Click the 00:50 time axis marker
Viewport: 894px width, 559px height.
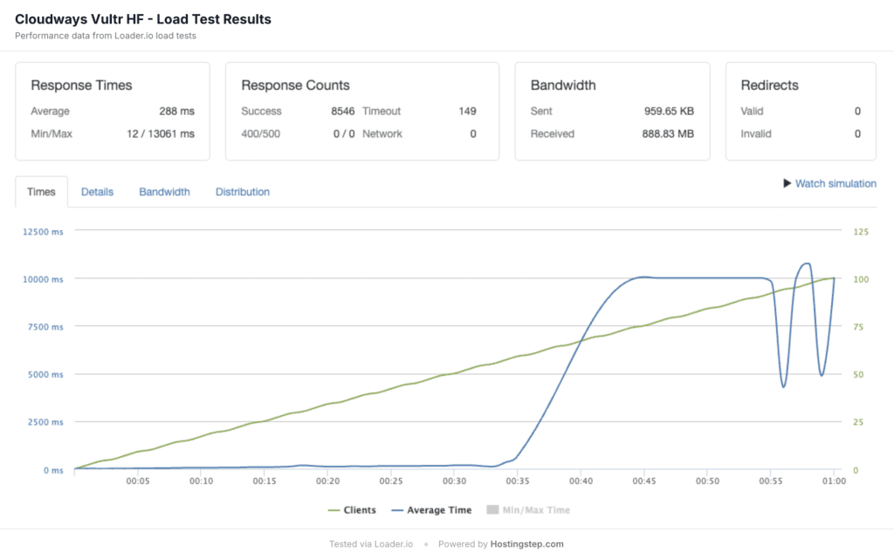tap(707, 481)
